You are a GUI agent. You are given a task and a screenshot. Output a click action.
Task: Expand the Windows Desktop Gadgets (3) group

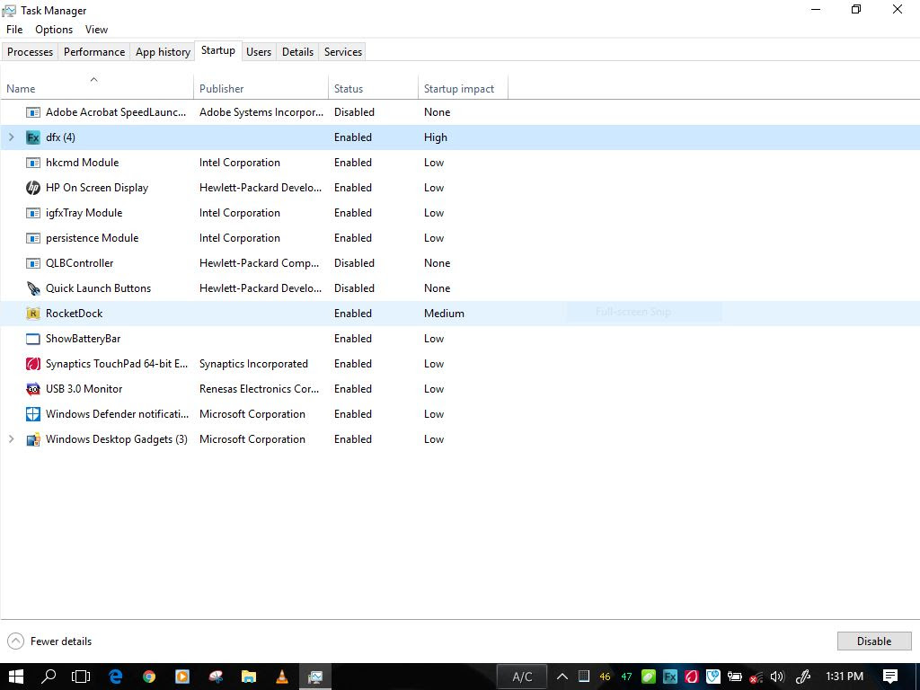coord(11,438)
